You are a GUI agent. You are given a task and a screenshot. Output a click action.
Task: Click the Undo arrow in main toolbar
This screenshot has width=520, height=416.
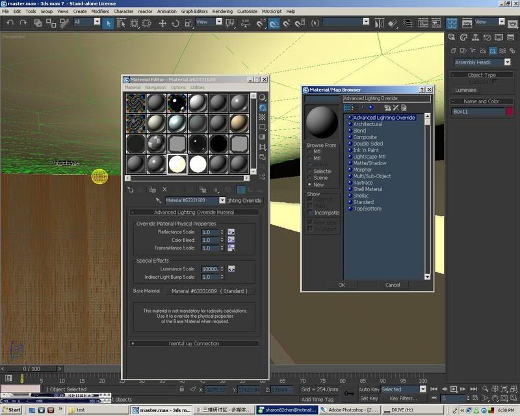click(9, 23)
